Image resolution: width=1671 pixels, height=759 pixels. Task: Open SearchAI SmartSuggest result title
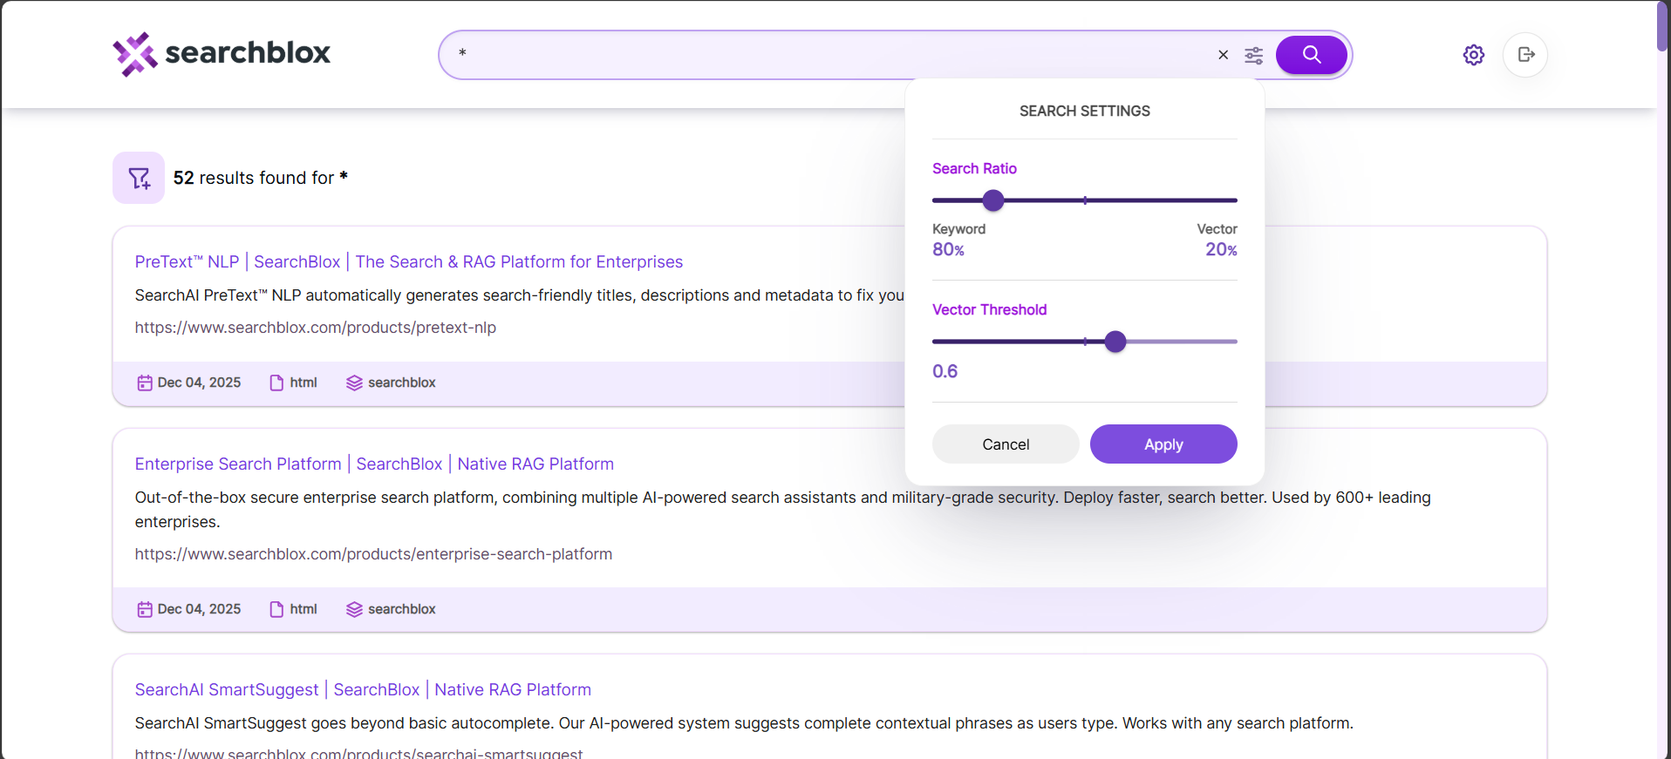(363, 689)
